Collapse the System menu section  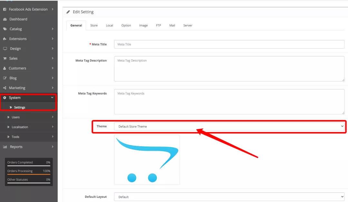pyautogui.click(x=52, y=98)
